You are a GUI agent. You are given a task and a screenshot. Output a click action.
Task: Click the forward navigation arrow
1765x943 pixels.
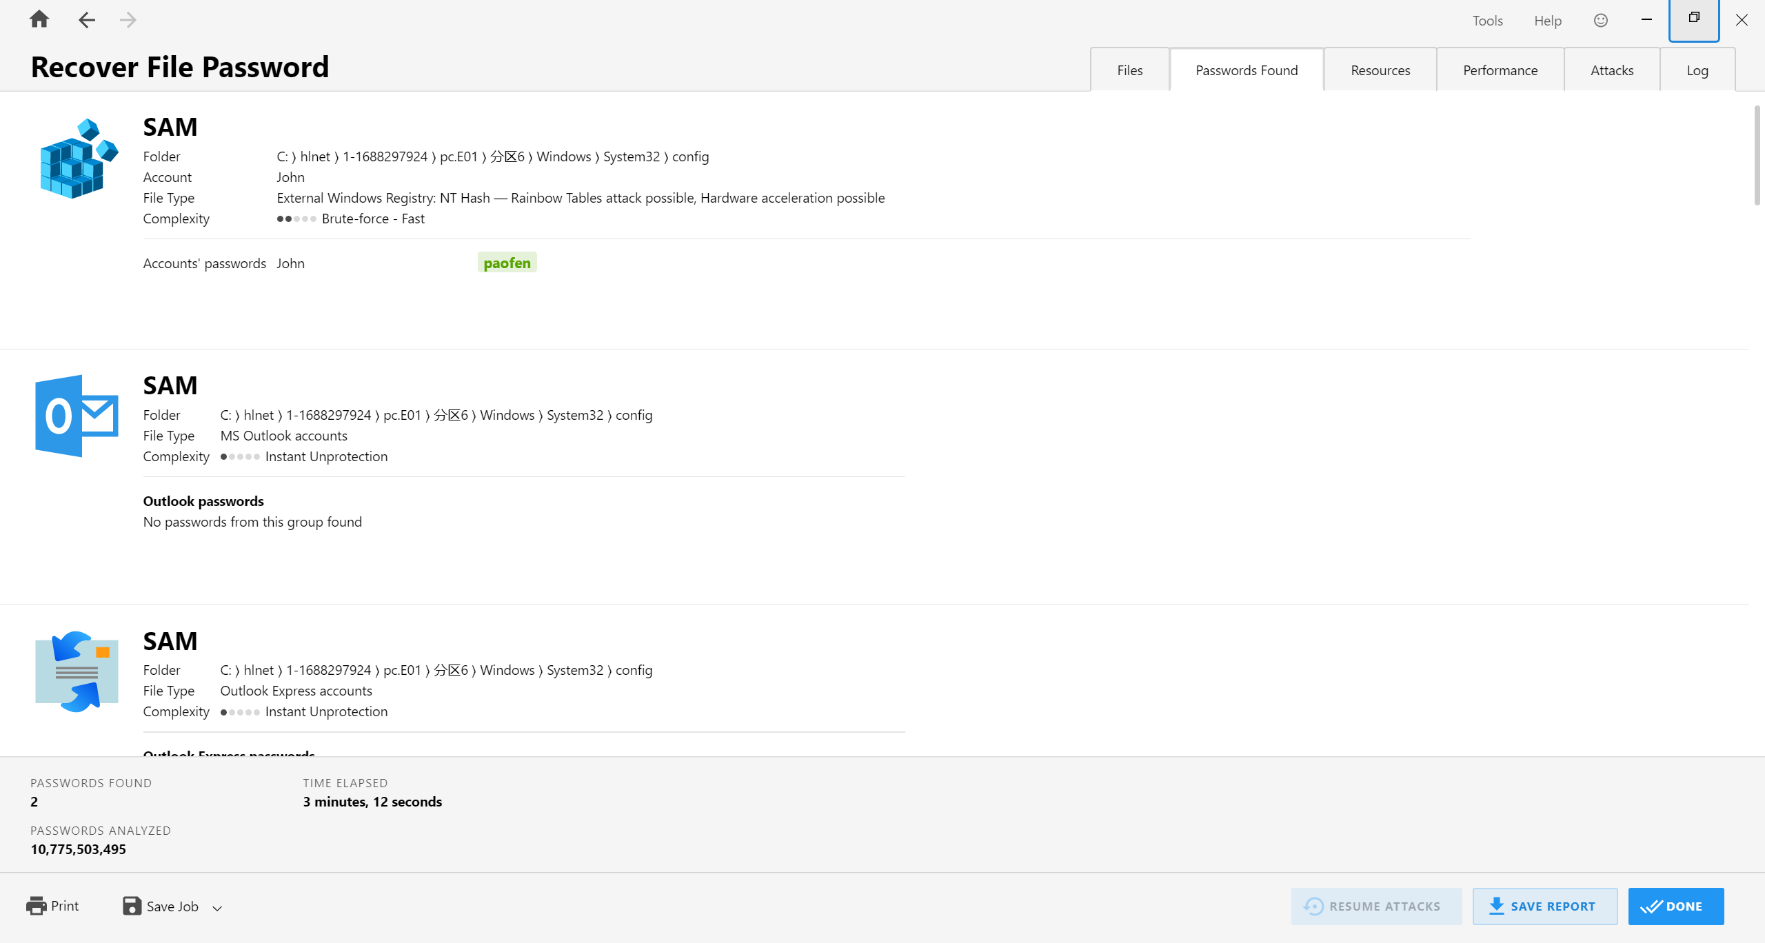click(128, 20)
